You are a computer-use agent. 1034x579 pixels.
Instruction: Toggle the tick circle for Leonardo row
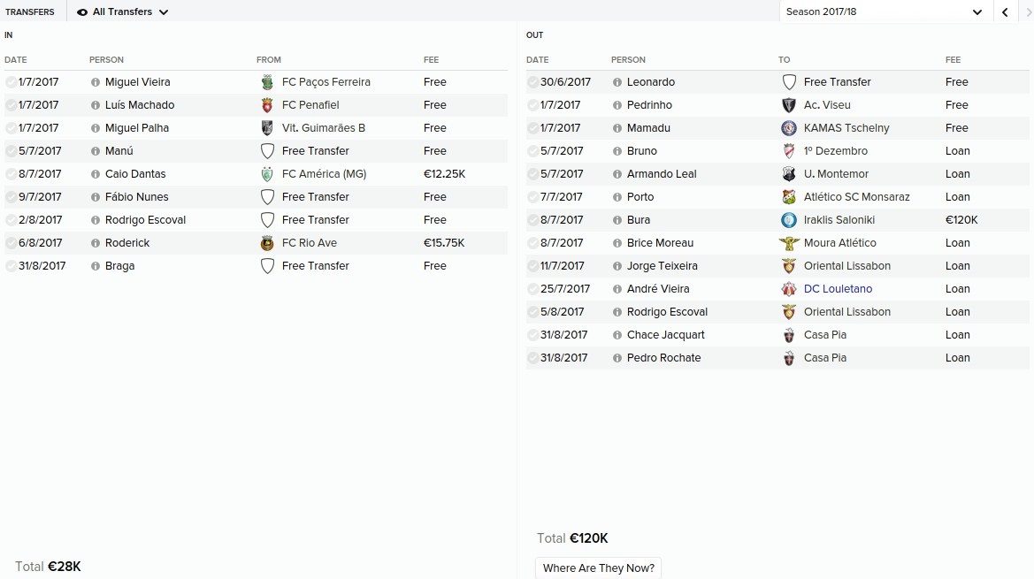pyautogui.click(x=532, y=82)
